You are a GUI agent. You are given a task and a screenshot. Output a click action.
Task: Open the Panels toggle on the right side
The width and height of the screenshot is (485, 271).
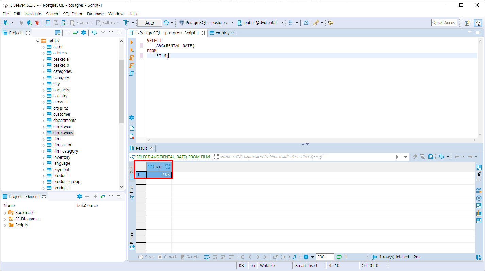coord(479,174)
